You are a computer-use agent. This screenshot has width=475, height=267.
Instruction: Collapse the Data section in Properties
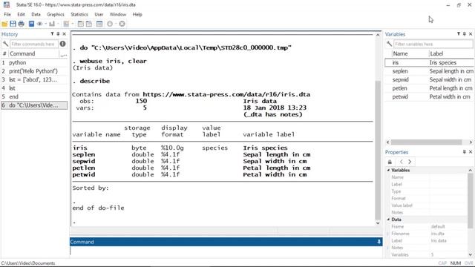388,220
